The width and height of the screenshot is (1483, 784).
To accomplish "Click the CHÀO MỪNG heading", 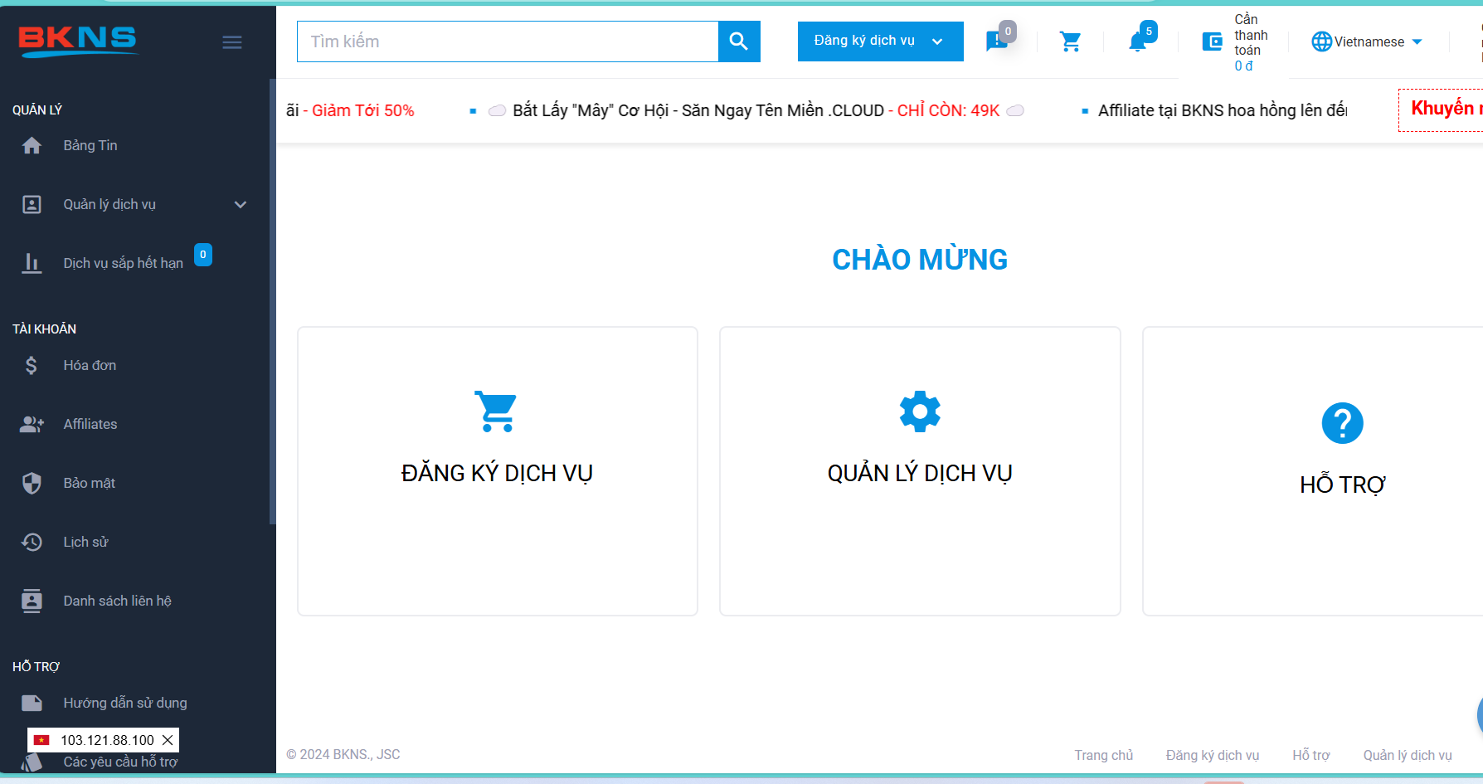I will tap(920, 260).
